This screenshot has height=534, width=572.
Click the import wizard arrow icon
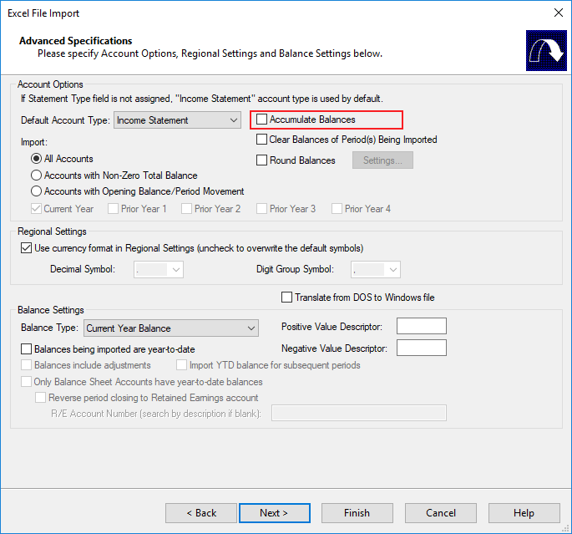point(546,50)
